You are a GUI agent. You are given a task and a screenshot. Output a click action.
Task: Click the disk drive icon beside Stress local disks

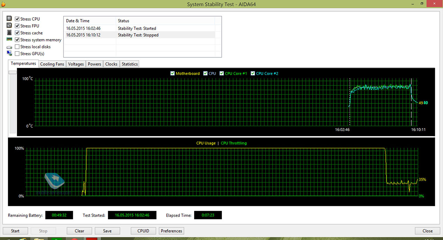[9, 47]
